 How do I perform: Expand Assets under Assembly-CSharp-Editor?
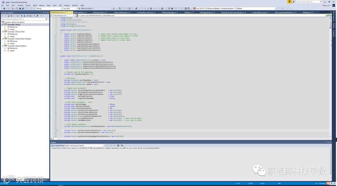pos(5,36)
